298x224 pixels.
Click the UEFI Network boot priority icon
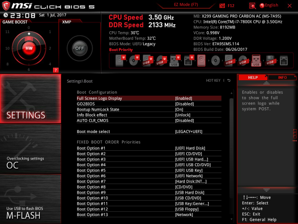[189, 61]
